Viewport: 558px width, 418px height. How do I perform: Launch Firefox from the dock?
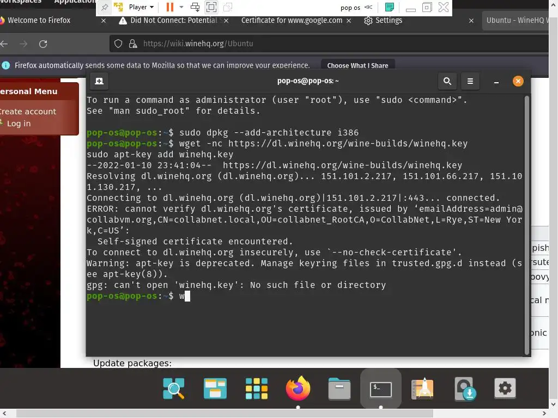298,388
